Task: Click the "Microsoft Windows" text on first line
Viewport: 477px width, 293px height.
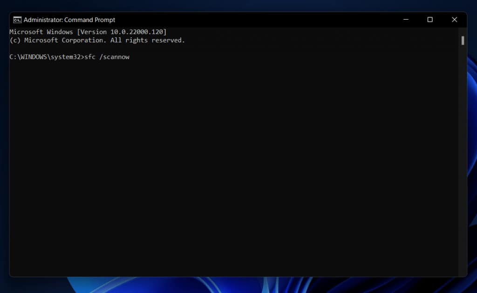Action: pos(41,32)
